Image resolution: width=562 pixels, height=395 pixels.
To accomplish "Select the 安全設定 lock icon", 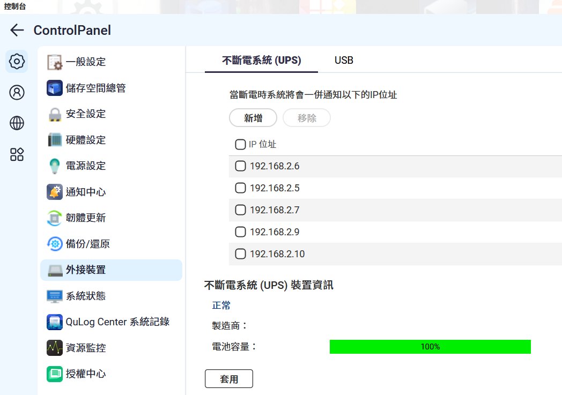I will coord(55,114).
